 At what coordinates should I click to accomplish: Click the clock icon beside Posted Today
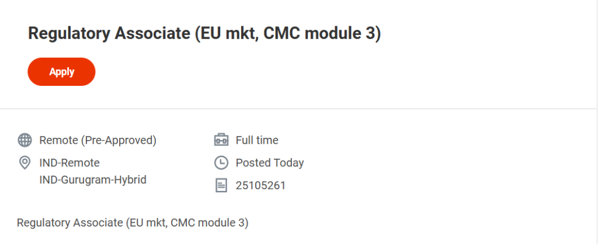[x=221, y=163]
